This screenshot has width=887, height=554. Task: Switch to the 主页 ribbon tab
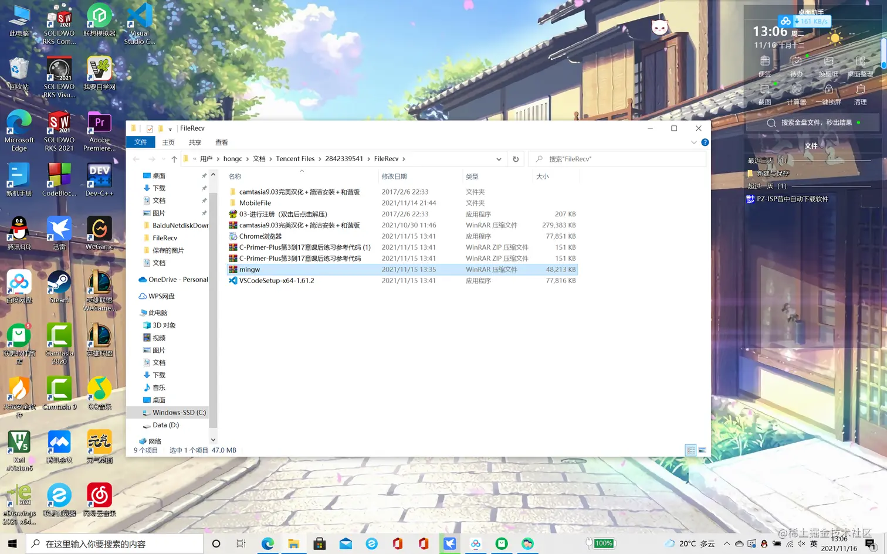tap(168, 142)
